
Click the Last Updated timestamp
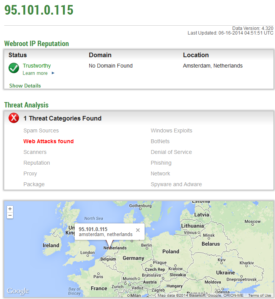click(x=230, y=33)
